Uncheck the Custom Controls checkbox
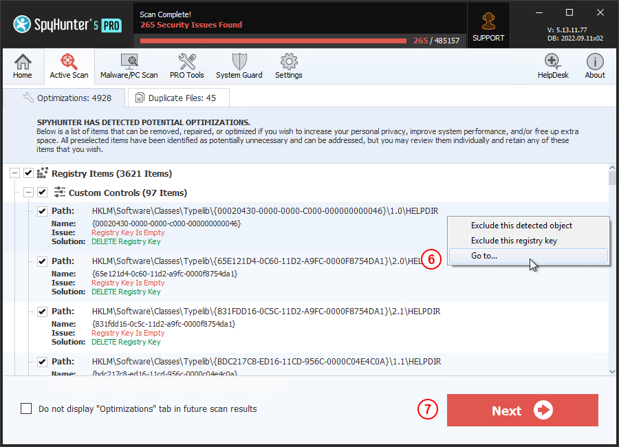Screen dimensions: 619x447 [42, 193]
